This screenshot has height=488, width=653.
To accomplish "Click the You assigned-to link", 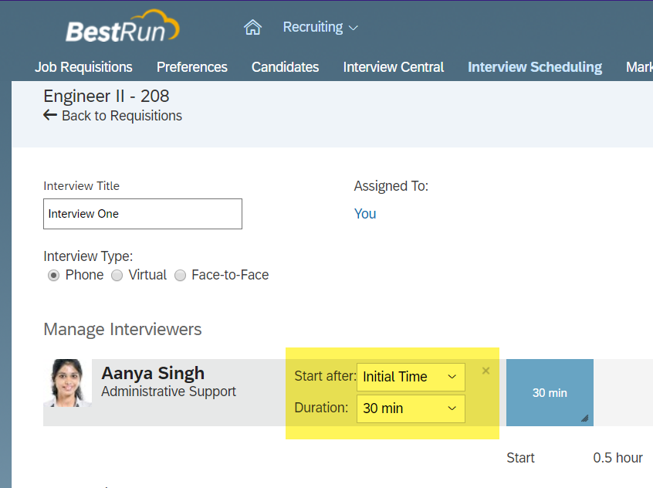I will point(365,214).
